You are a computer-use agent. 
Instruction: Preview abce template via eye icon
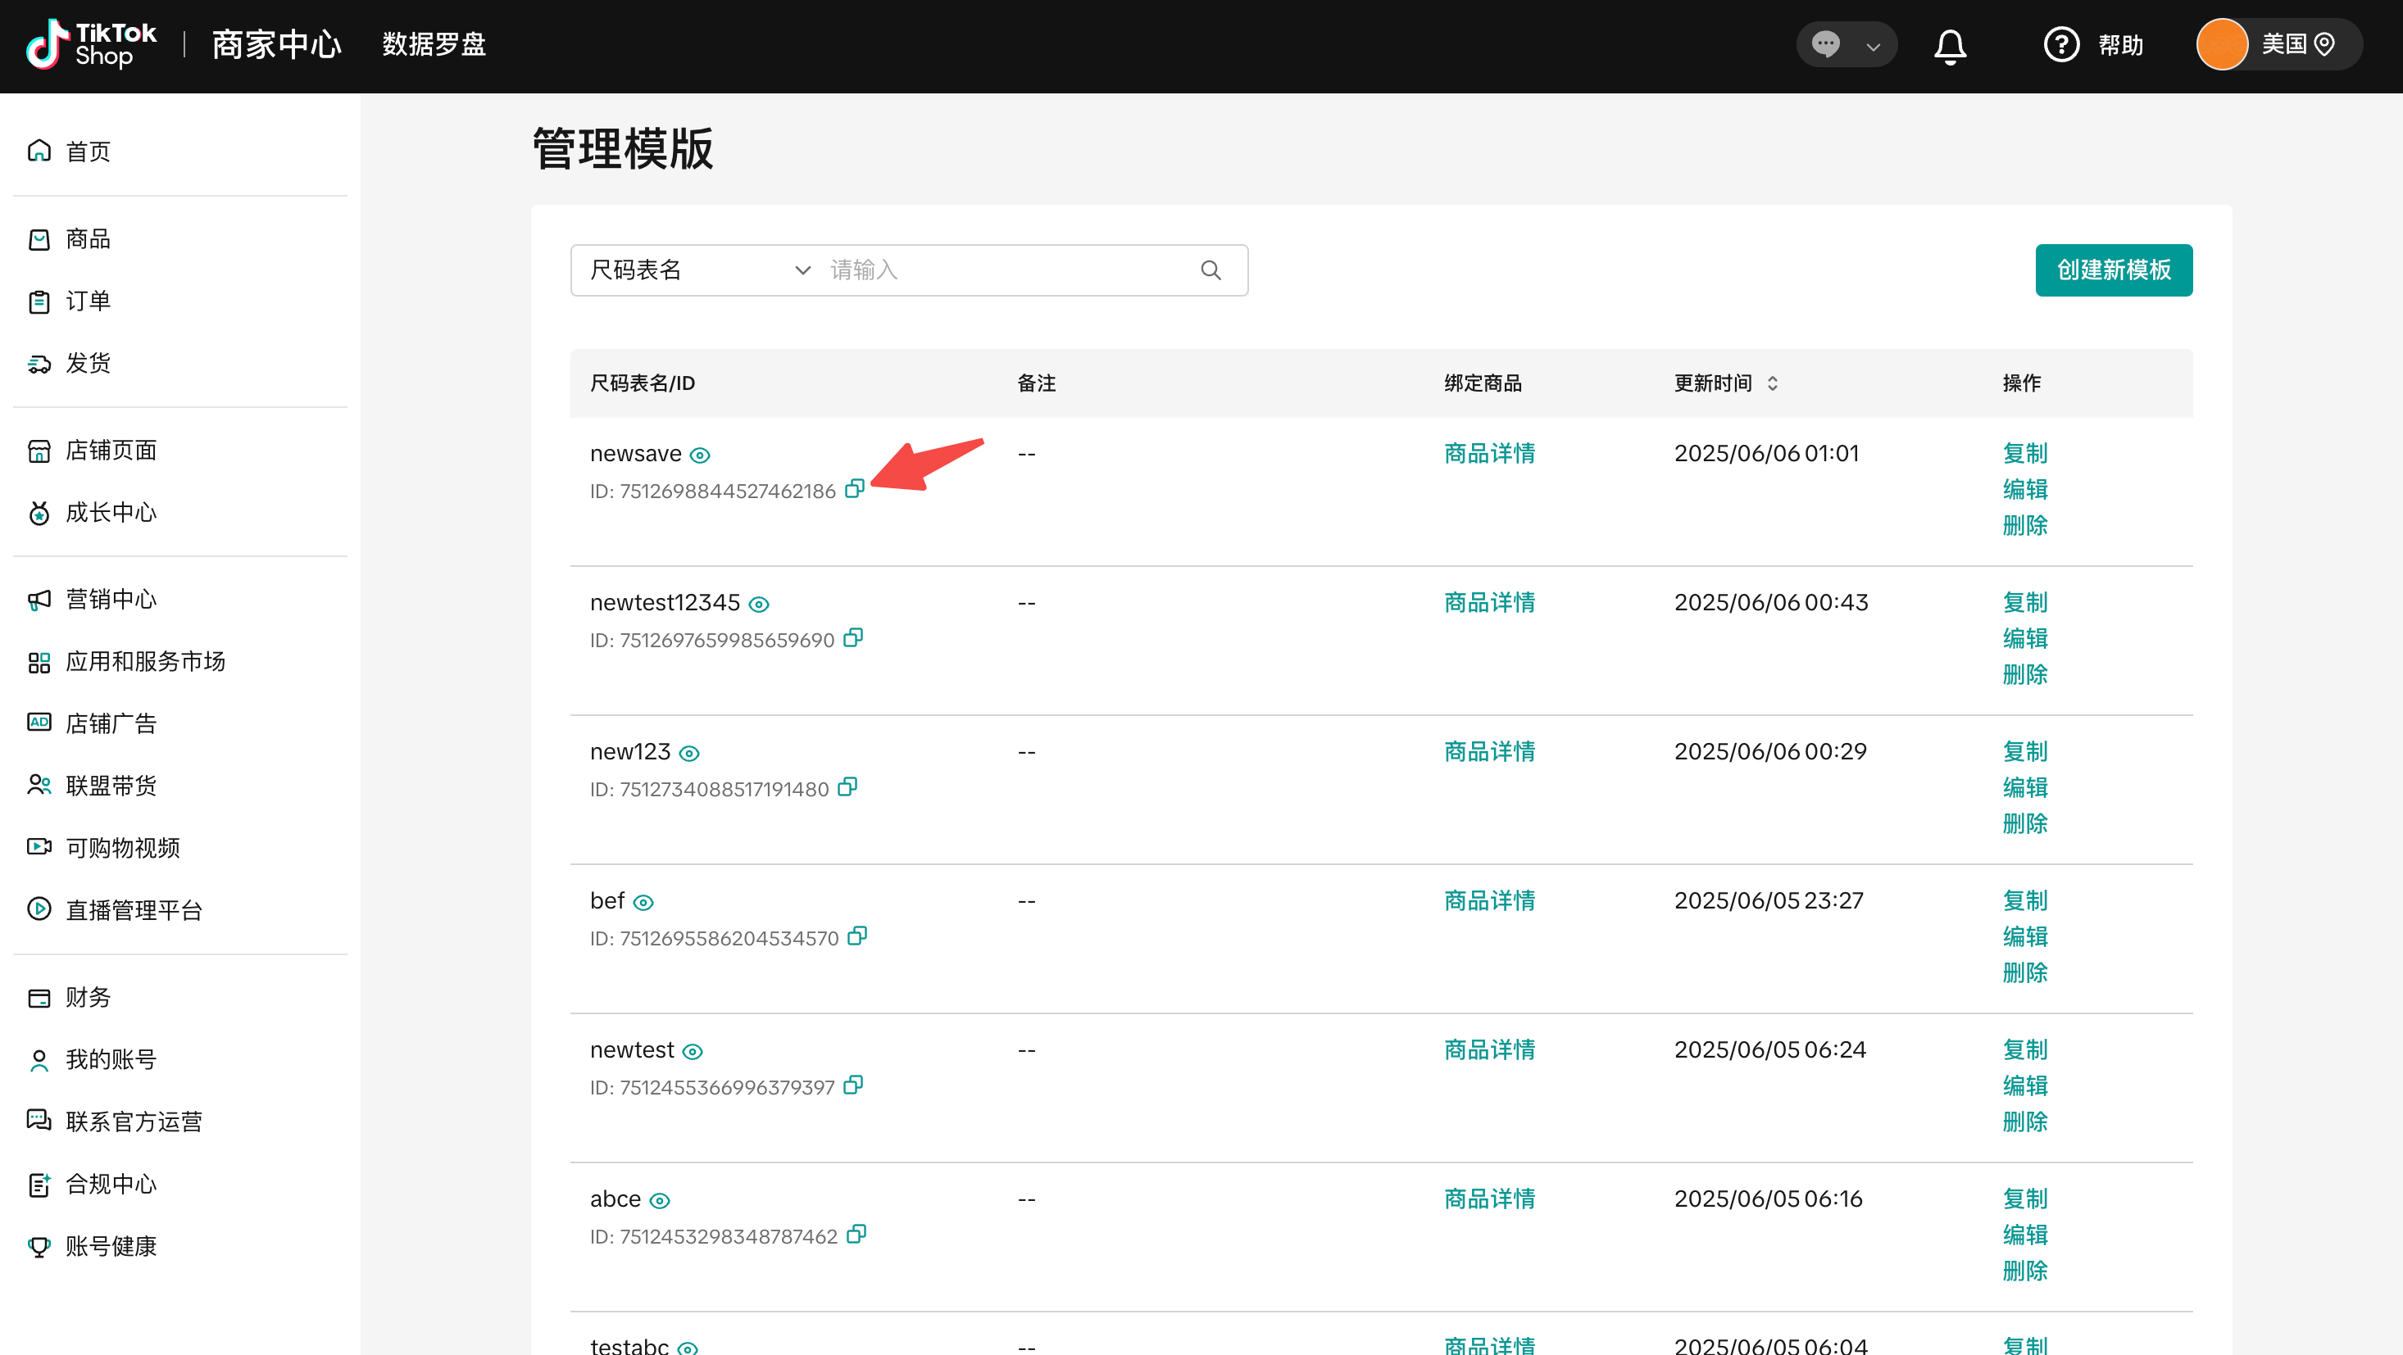[x=660, y=1201]
